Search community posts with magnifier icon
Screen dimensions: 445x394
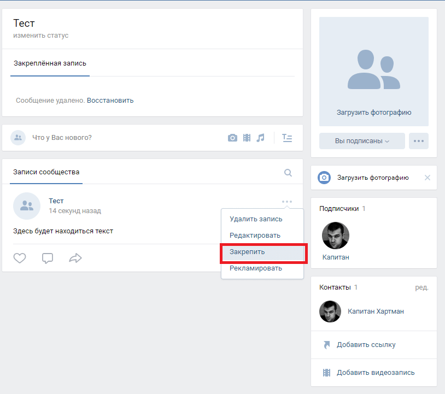288,173
